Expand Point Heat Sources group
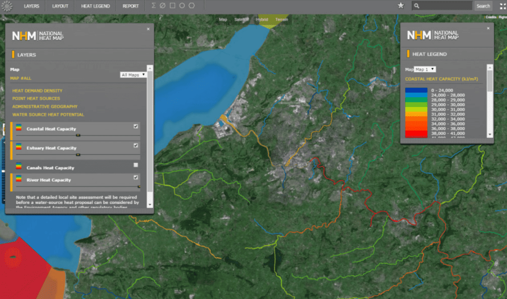The image size is (507, 299). pos(36,99)
